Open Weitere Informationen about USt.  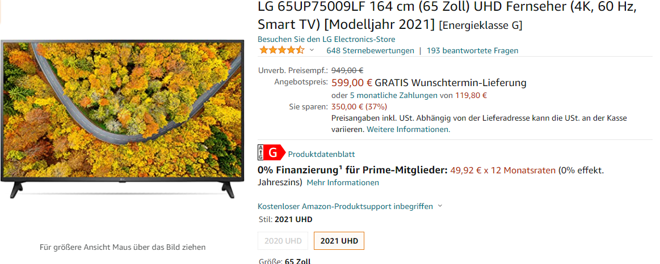point(408,130)
